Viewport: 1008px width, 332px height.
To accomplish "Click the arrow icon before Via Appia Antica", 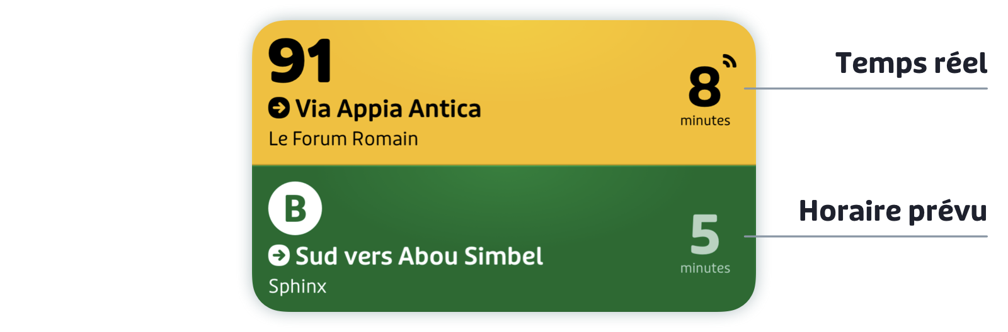I will pos(279,108).
